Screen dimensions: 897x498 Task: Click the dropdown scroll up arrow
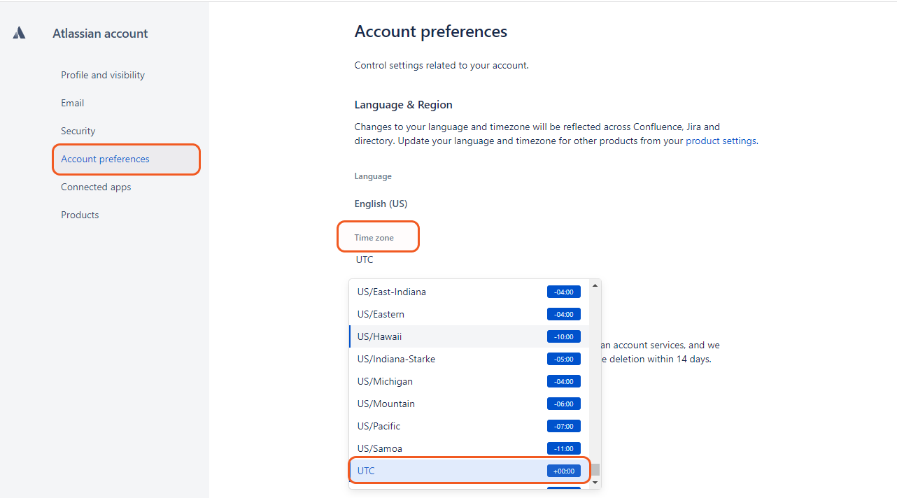pyautogui.click(x=595, y=285)
